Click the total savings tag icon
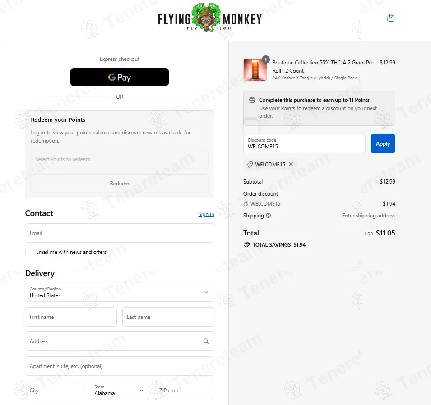This screenshot has height=405, width=431. pyautogui.click(x=246, y=245)
